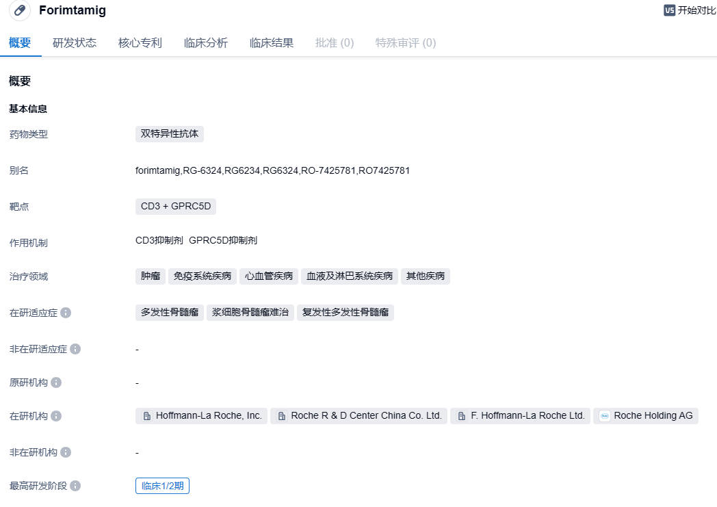
Task: Click the pill drug icon beside Forimtamig
Action: click(x=20, y=10)
